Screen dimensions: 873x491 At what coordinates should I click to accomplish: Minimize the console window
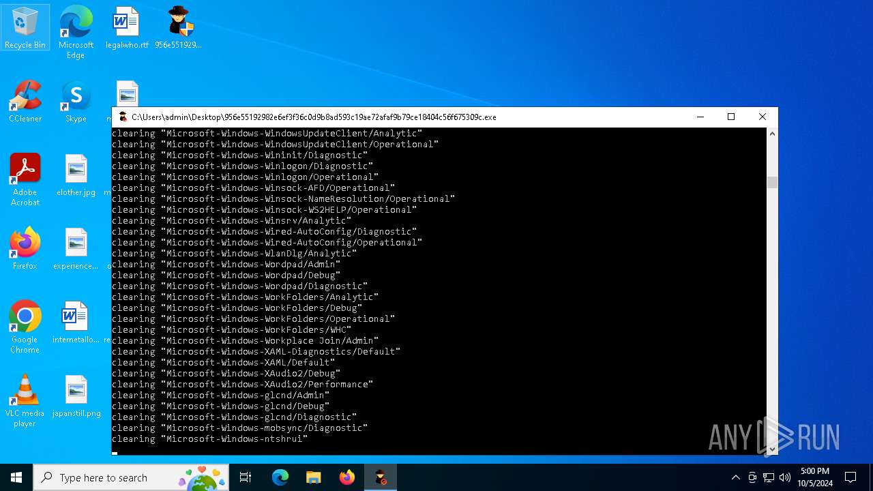click(x=700, y=117)
